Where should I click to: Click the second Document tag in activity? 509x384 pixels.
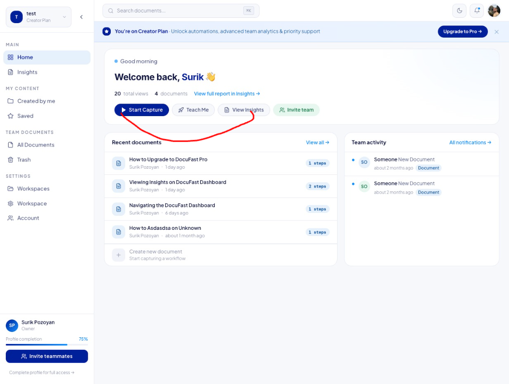click(429, 192)
